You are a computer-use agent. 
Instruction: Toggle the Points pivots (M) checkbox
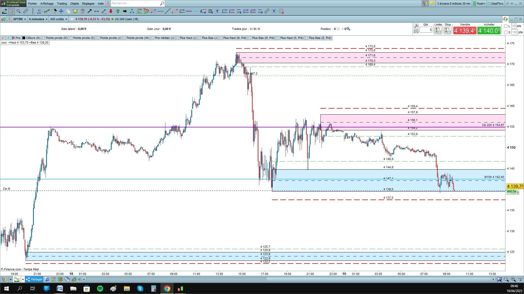click(x=44, y=38)
